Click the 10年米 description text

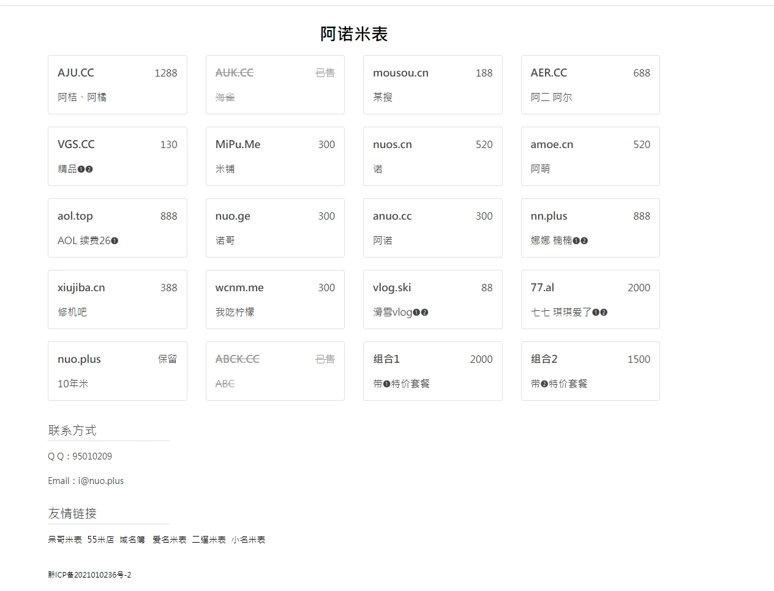tap(73, 384)
